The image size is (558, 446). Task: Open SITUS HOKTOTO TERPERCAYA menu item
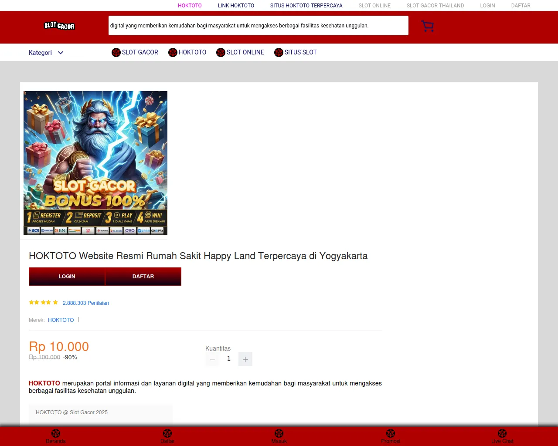[306, 6]
